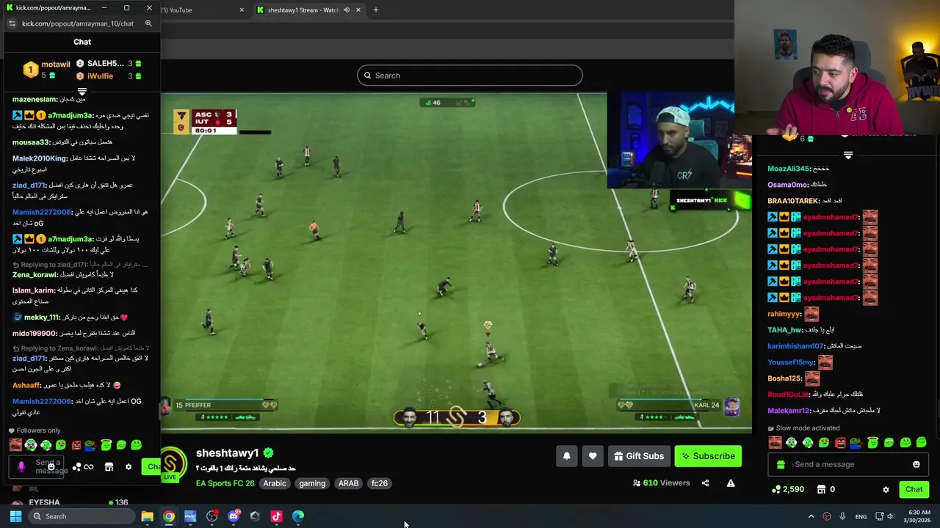Click username Malek2010King in popout chat
940x528 pixels.
click(40, 158)
